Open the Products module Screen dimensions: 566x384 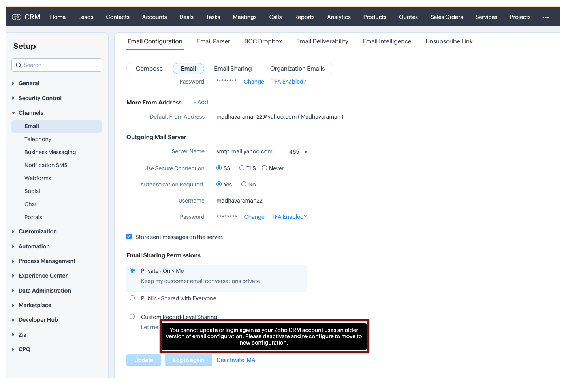pos(375,17)
